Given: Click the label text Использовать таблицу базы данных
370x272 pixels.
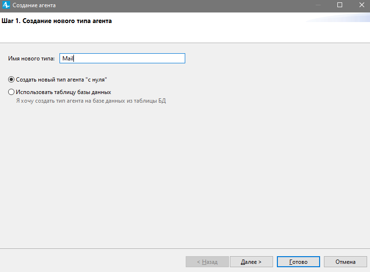Looking at the screenshot, I should click(x=63, y=92).
